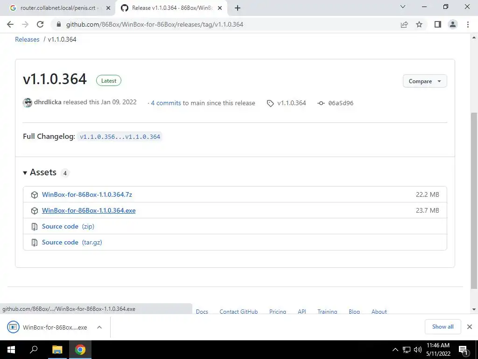Download Source code (tar.gz)
478x359 pixels.
click(x=72, y=242)
